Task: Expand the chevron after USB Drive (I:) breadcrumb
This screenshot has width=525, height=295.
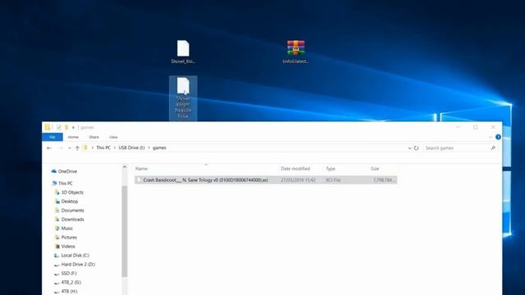Action: tap(149, 147)
